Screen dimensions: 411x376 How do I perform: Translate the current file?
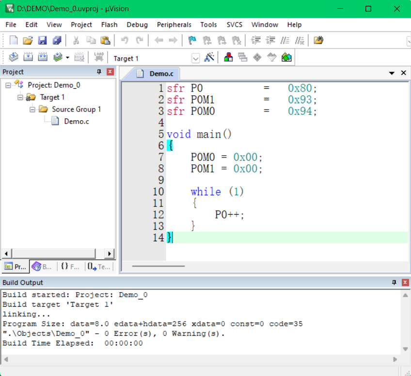14,57
